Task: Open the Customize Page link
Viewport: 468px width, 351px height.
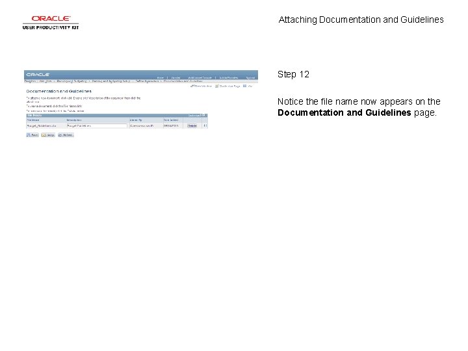Action: pyautogui.click(x=227, y=86)
